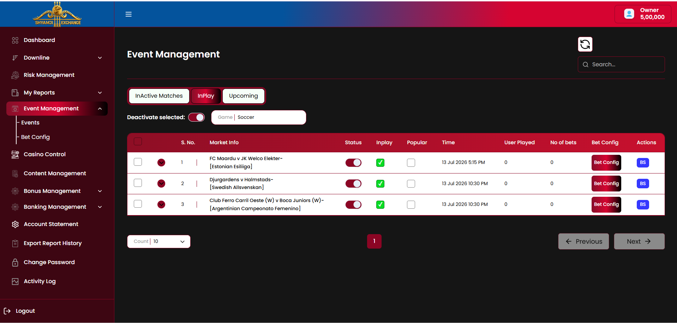This screenshot has height=323, width=677.
Task: Uncheck Inplay for FC Maardu match
Action: point(380,163)
